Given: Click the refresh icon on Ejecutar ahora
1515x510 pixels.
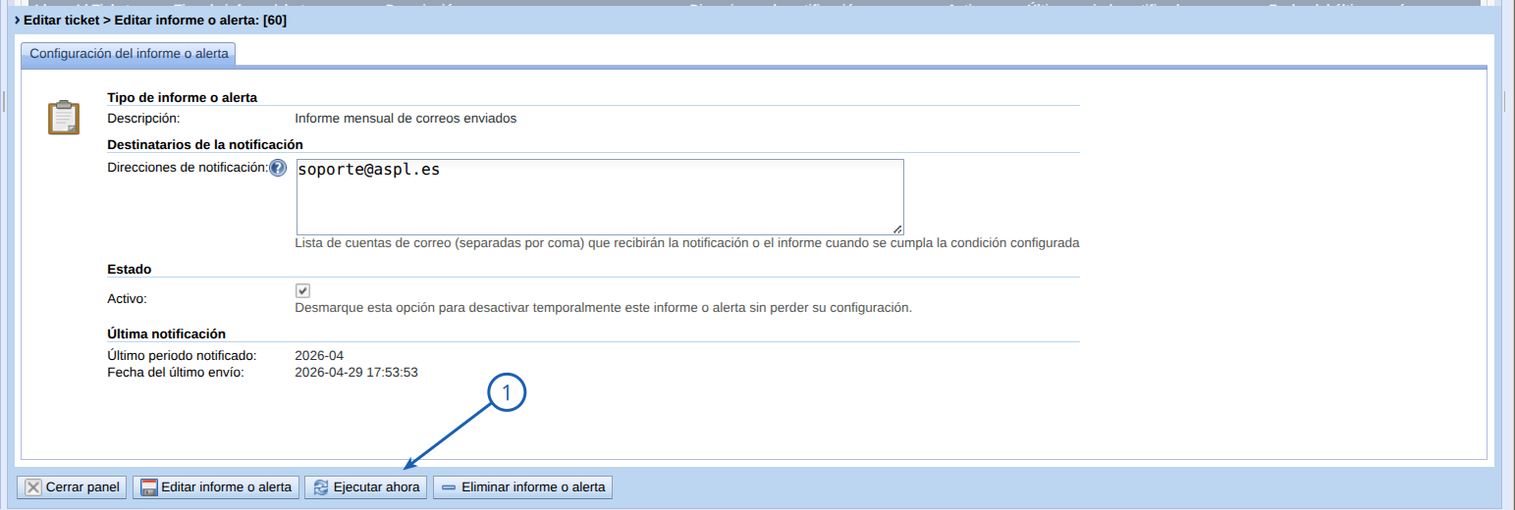Looking at the screenshot, I should pyautogui.click(x=321, y=487).
